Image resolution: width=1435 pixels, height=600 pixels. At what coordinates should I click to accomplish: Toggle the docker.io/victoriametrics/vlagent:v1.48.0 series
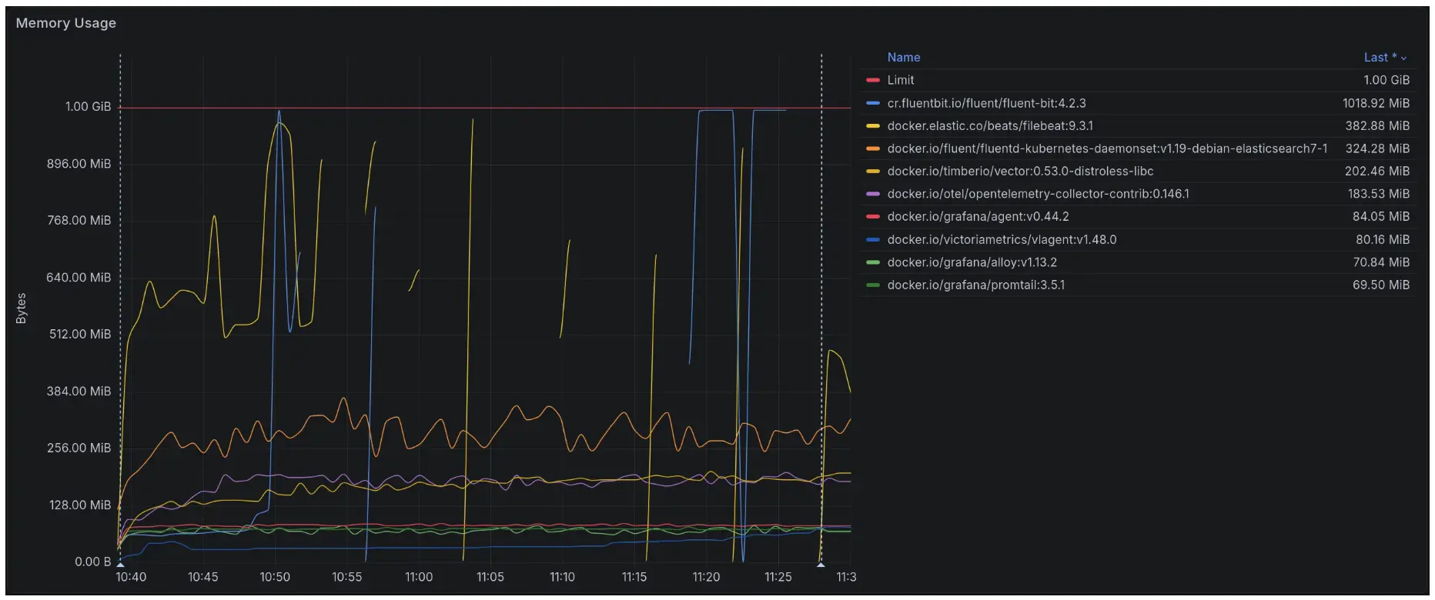point(1002,239)
